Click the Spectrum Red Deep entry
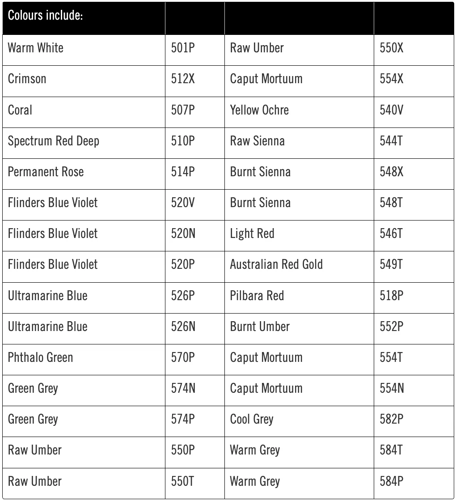 tap(54, 141)
